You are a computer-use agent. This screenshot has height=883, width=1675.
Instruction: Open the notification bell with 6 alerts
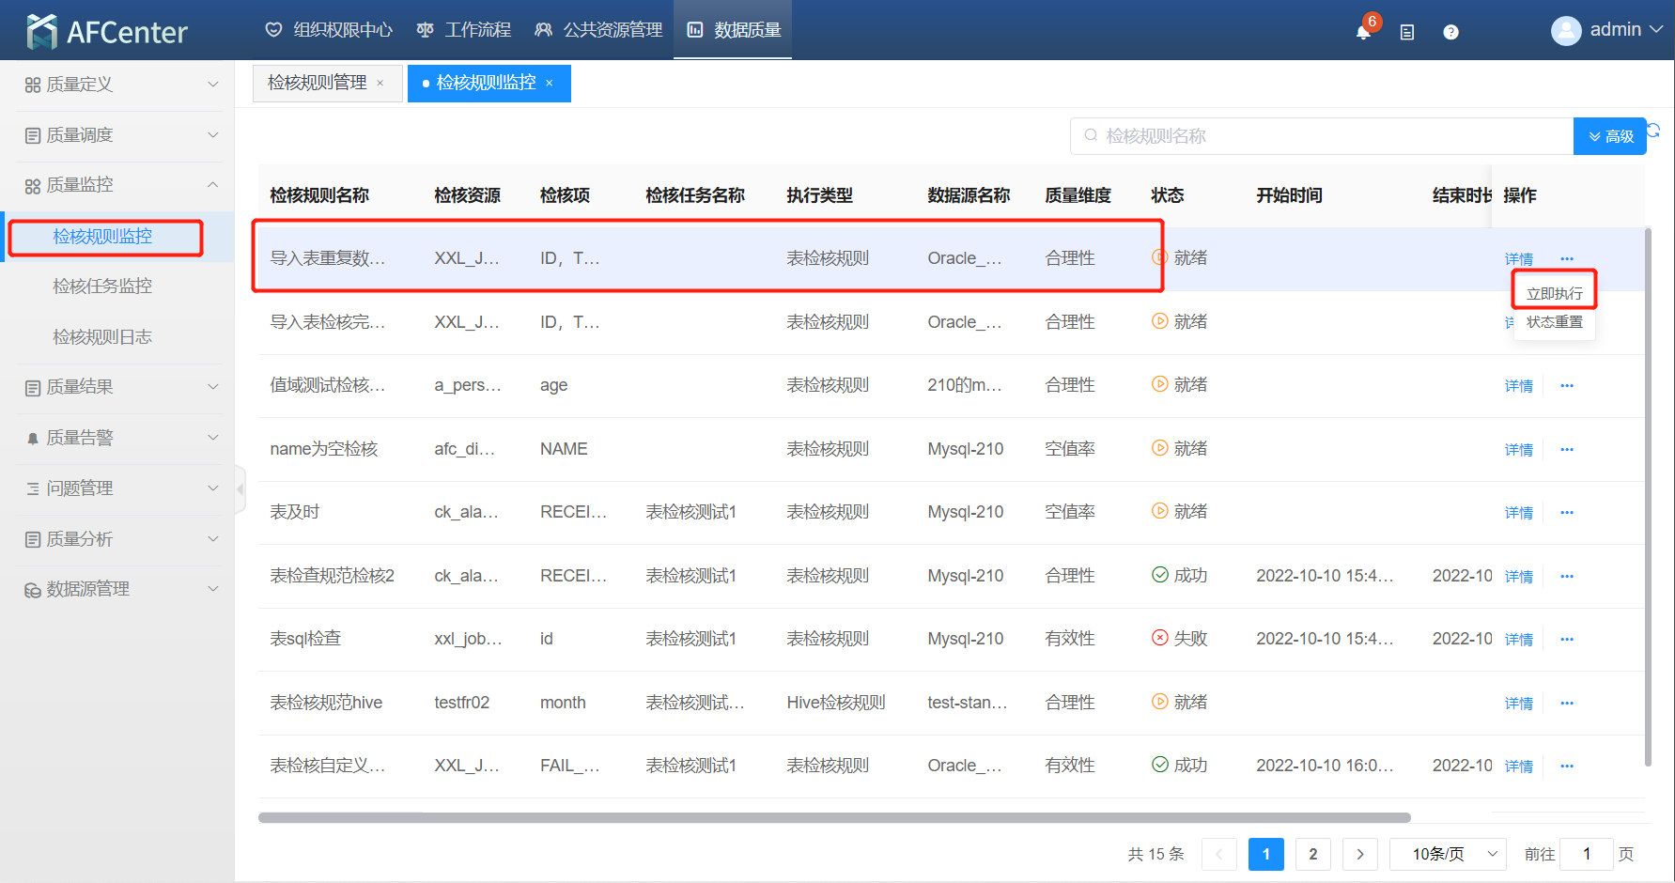1363,32
